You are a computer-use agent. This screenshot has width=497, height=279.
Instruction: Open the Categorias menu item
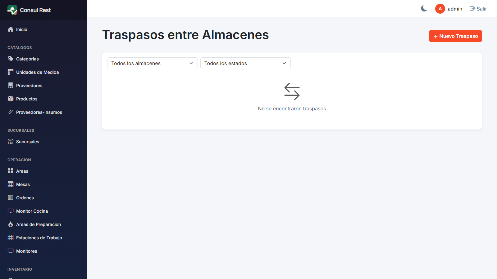(43, 59)
